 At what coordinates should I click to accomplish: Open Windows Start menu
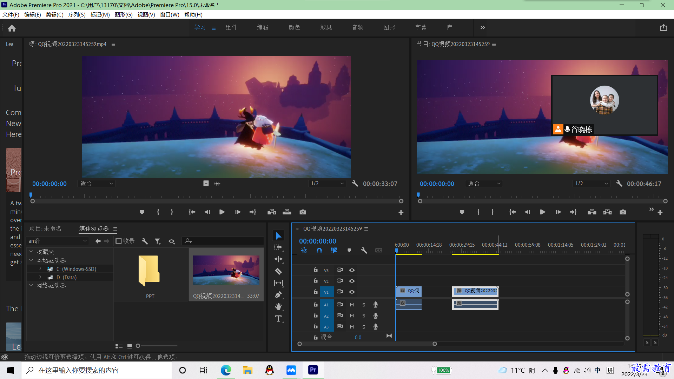pyautogui.click(x=11, y=370)
